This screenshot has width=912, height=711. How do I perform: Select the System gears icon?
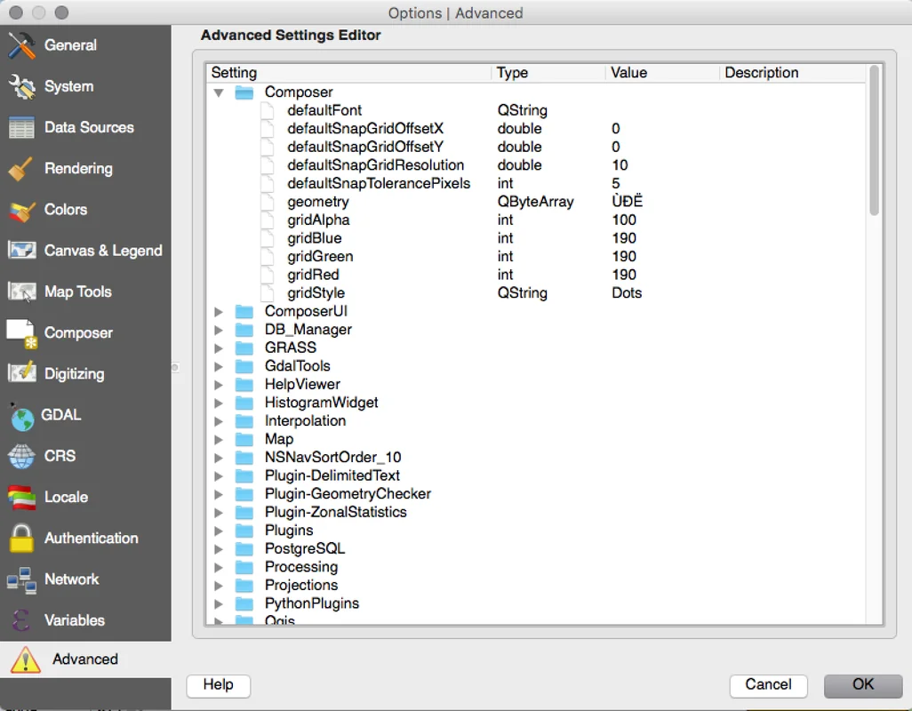point(21,86)
